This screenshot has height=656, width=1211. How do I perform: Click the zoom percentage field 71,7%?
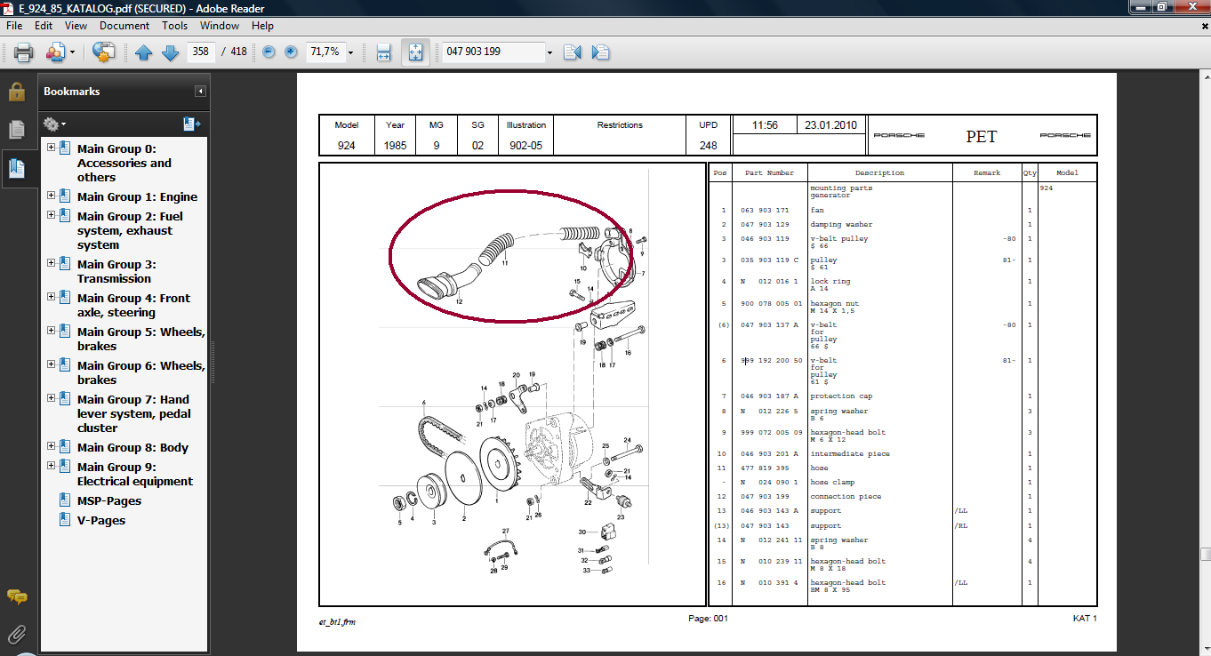point(325,52)
